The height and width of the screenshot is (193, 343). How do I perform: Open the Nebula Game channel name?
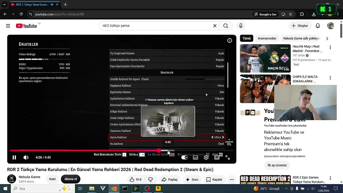29,177
